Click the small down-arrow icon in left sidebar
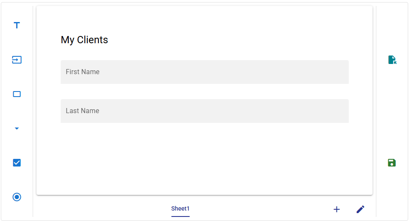The height and width of the screenshot is (222, 409). (17, 128)
